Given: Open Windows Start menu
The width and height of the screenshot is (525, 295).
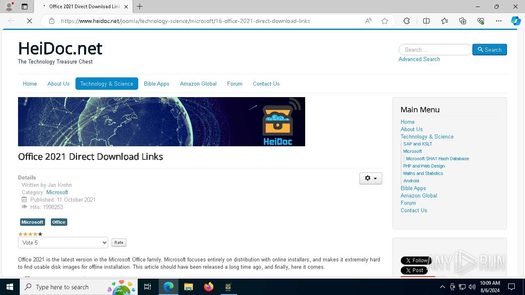Looking at the screenshot, I should point(10,287).
